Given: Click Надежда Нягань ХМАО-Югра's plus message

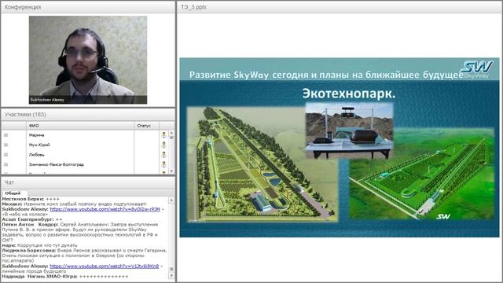Looking at the screenshot, I should point(65,276).
